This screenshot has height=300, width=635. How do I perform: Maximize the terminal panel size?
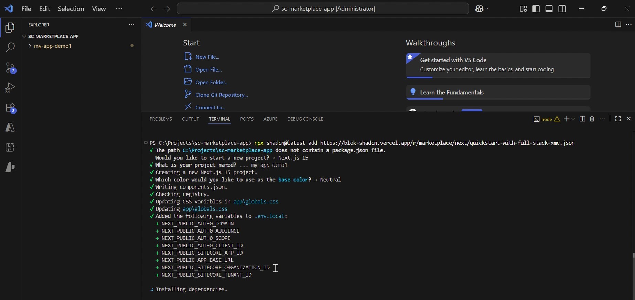coord(618,119)
